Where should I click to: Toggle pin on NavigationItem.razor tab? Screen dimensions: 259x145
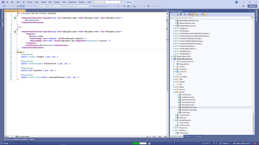[x=22, y=11]
